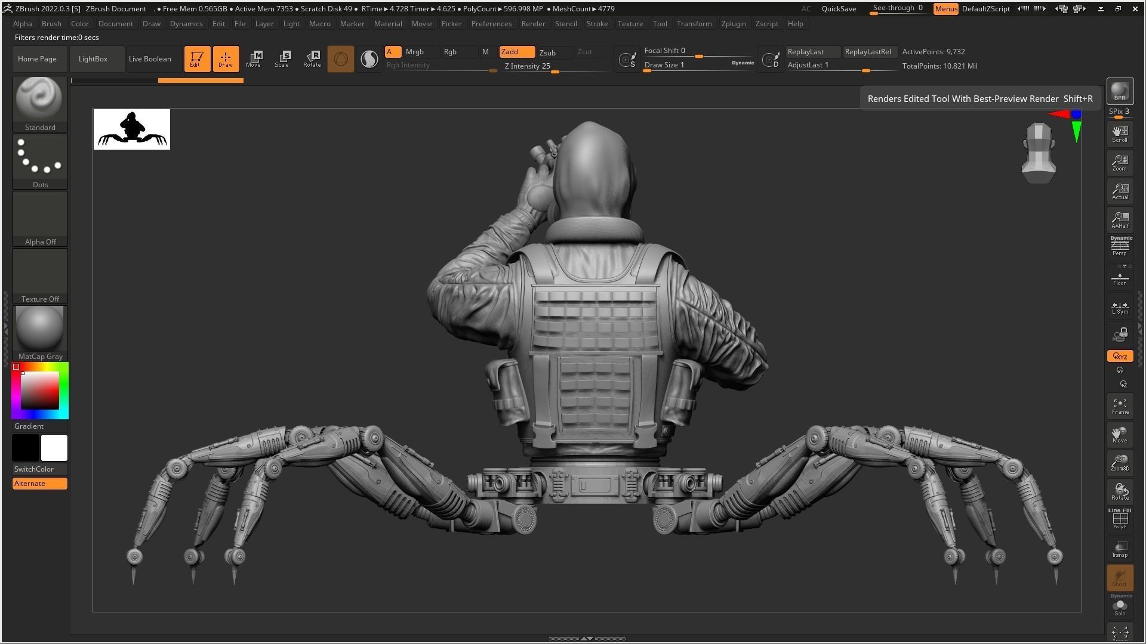The height and width of the screenshot is (644, 1146).
Task: Click the Sculptris Pro mode icon
Action: pos(369,58)
